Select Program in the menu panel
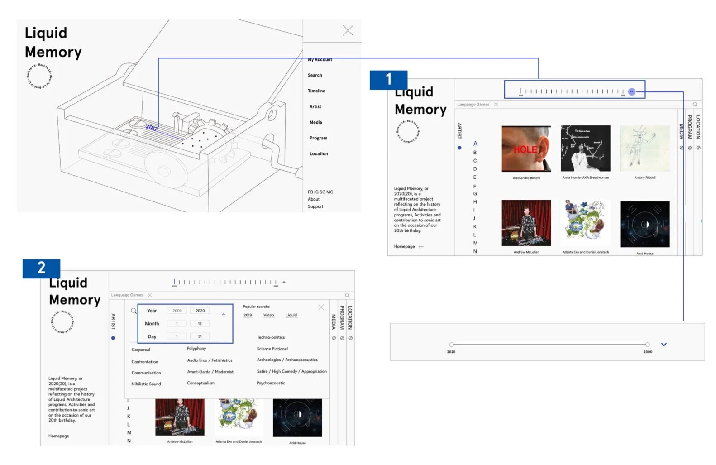The image size is (716, 465). click(319, 138)
